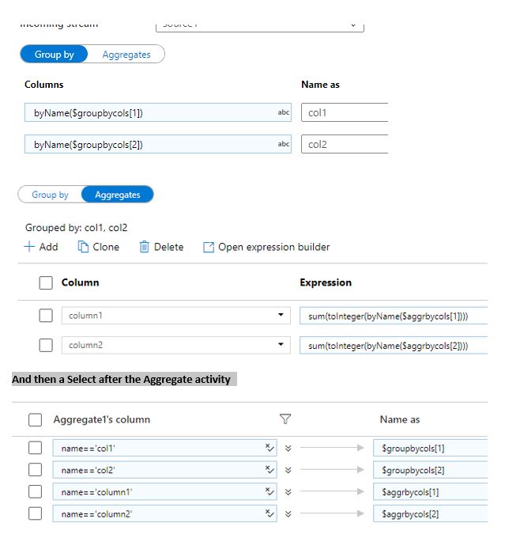Click the Add plus icon
The height and width of the screenshot is (553, 505).
(x=29, y=247)
